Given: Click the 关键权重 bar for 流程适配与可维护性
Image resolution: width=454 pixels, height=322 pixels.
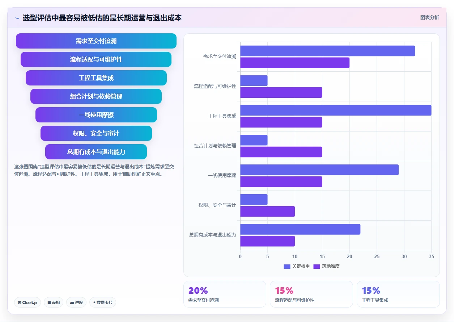Looking at the screenshot, I should coord(254,81).
